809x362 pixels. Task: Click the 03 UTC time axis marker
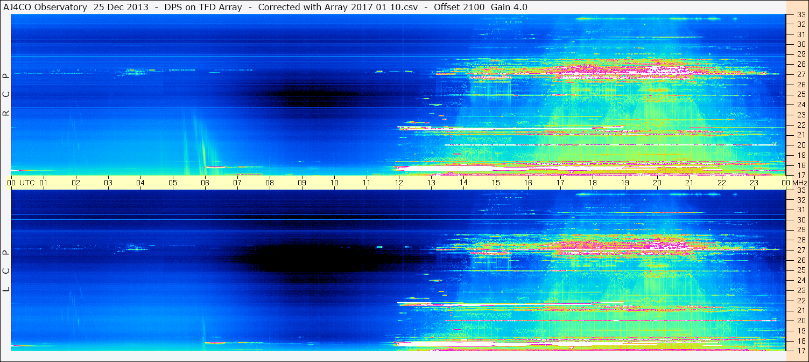(x=108, y=183)
